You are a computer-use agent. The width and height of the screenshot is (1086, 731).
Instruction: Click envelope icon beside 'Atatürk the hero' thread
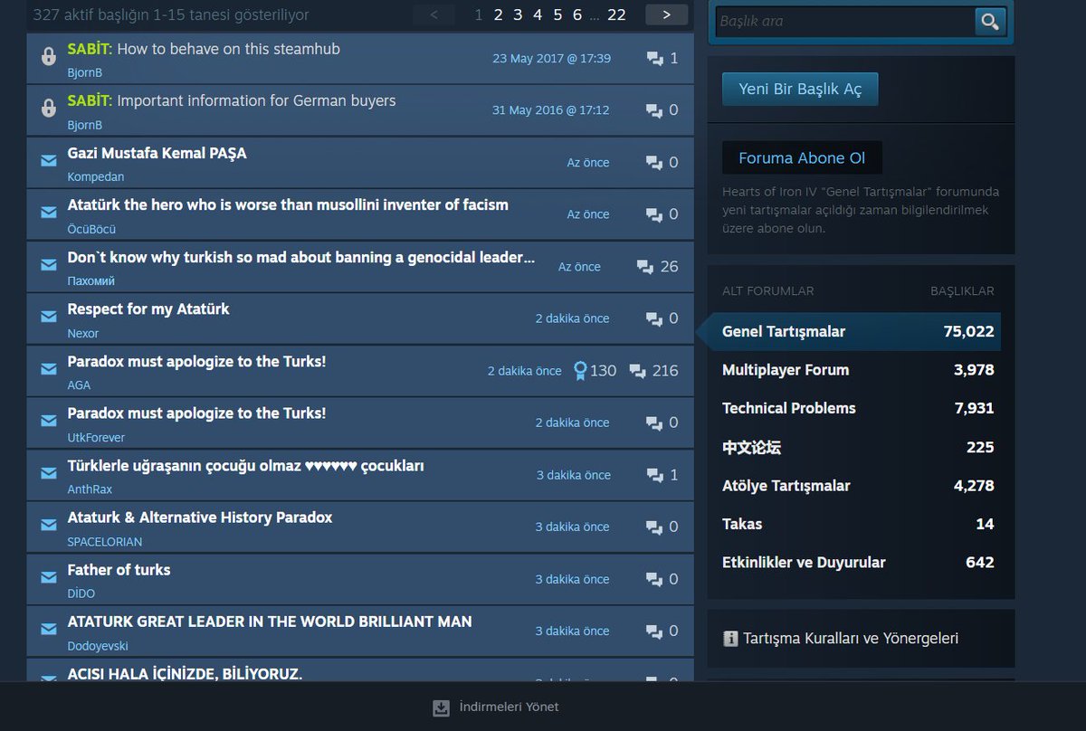point(49,214)
